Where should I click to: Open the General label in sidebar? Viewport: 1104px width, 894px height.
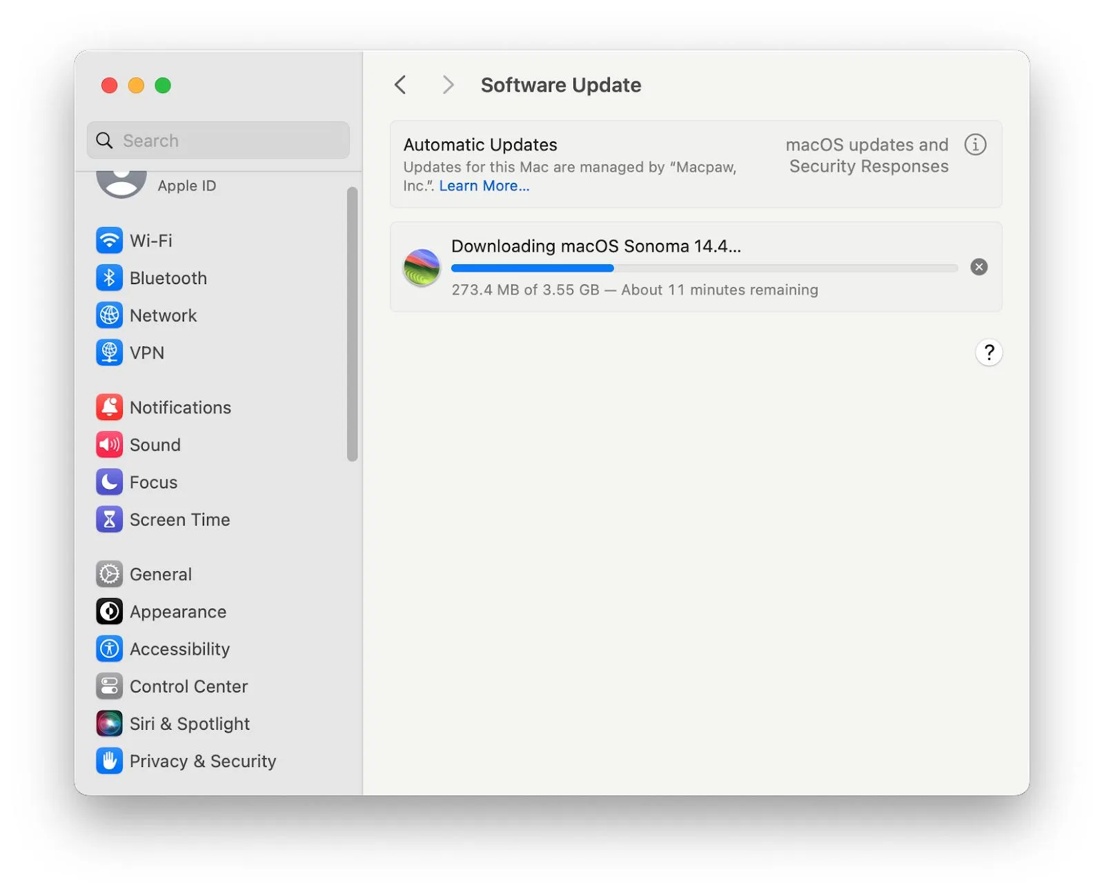click(x=161, y=574)
